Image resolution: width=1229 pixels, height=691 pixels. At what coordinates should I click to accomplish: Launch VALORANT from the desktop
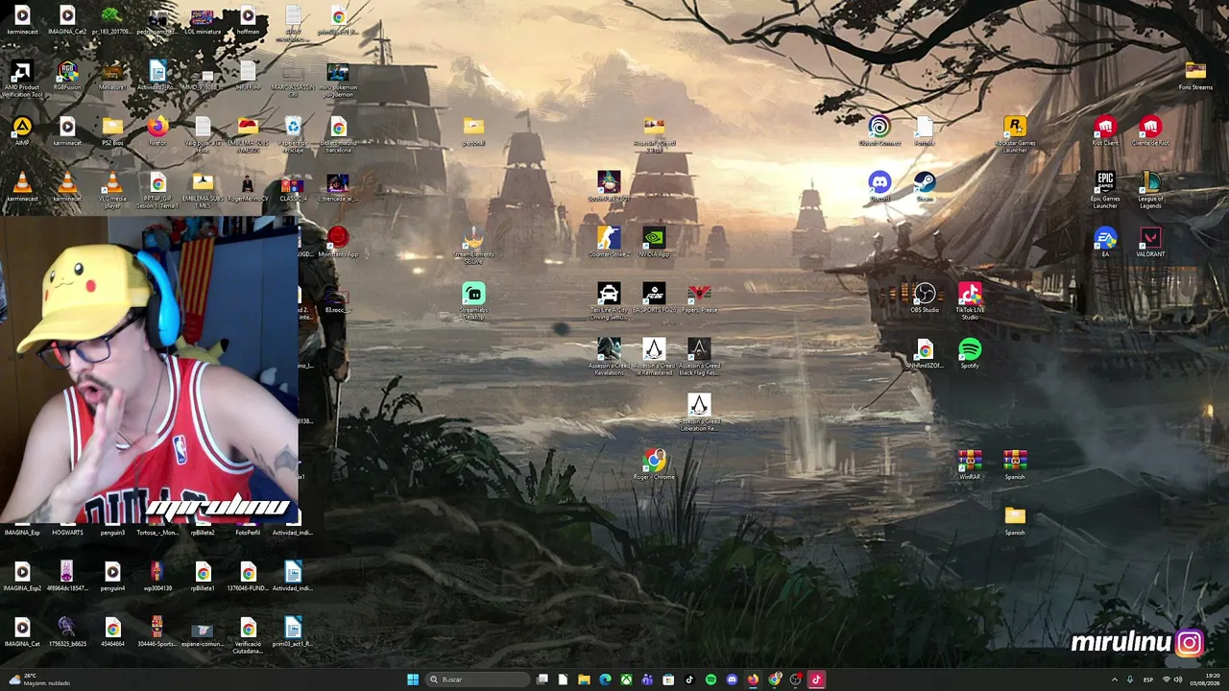1150,244
